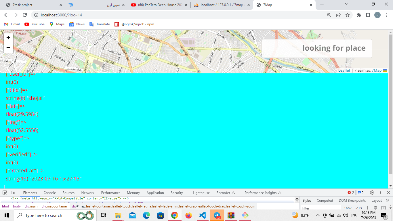Screen dimensions: 393x221
Task: Open DevTools more options menu
Action: pyautogui.click(x=380, y=193)
